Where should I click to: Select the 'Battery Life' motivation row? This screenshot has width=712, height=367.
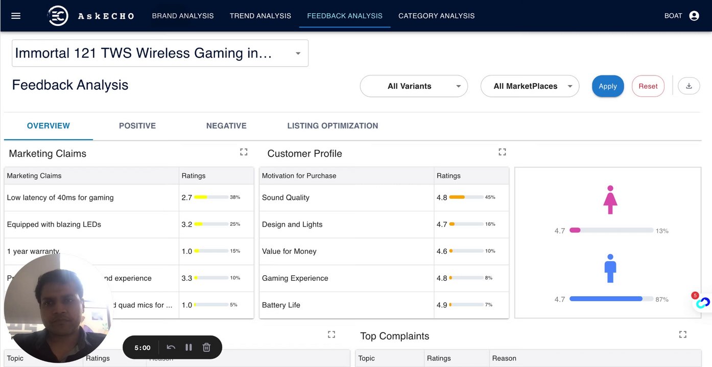click(x=384, y=305)
